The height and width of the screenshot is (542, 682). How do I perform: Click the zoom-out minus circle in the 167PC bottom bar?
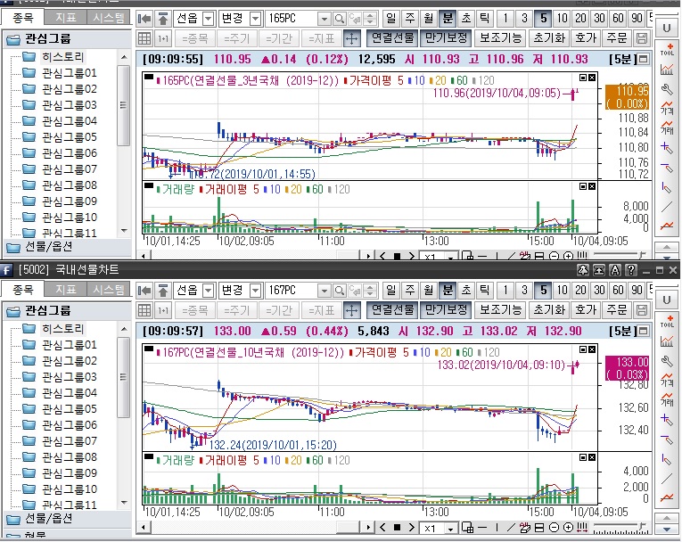click(554, 528)
